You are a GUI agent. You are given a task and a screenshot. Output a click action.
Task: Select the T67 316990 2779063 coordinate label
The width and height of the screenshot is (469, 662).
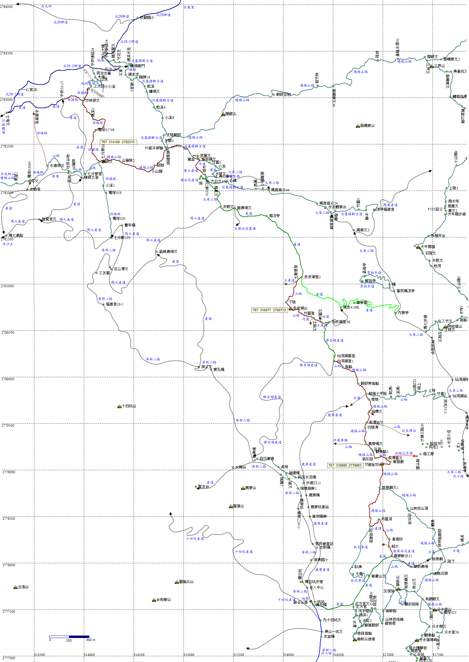[345, 465]
